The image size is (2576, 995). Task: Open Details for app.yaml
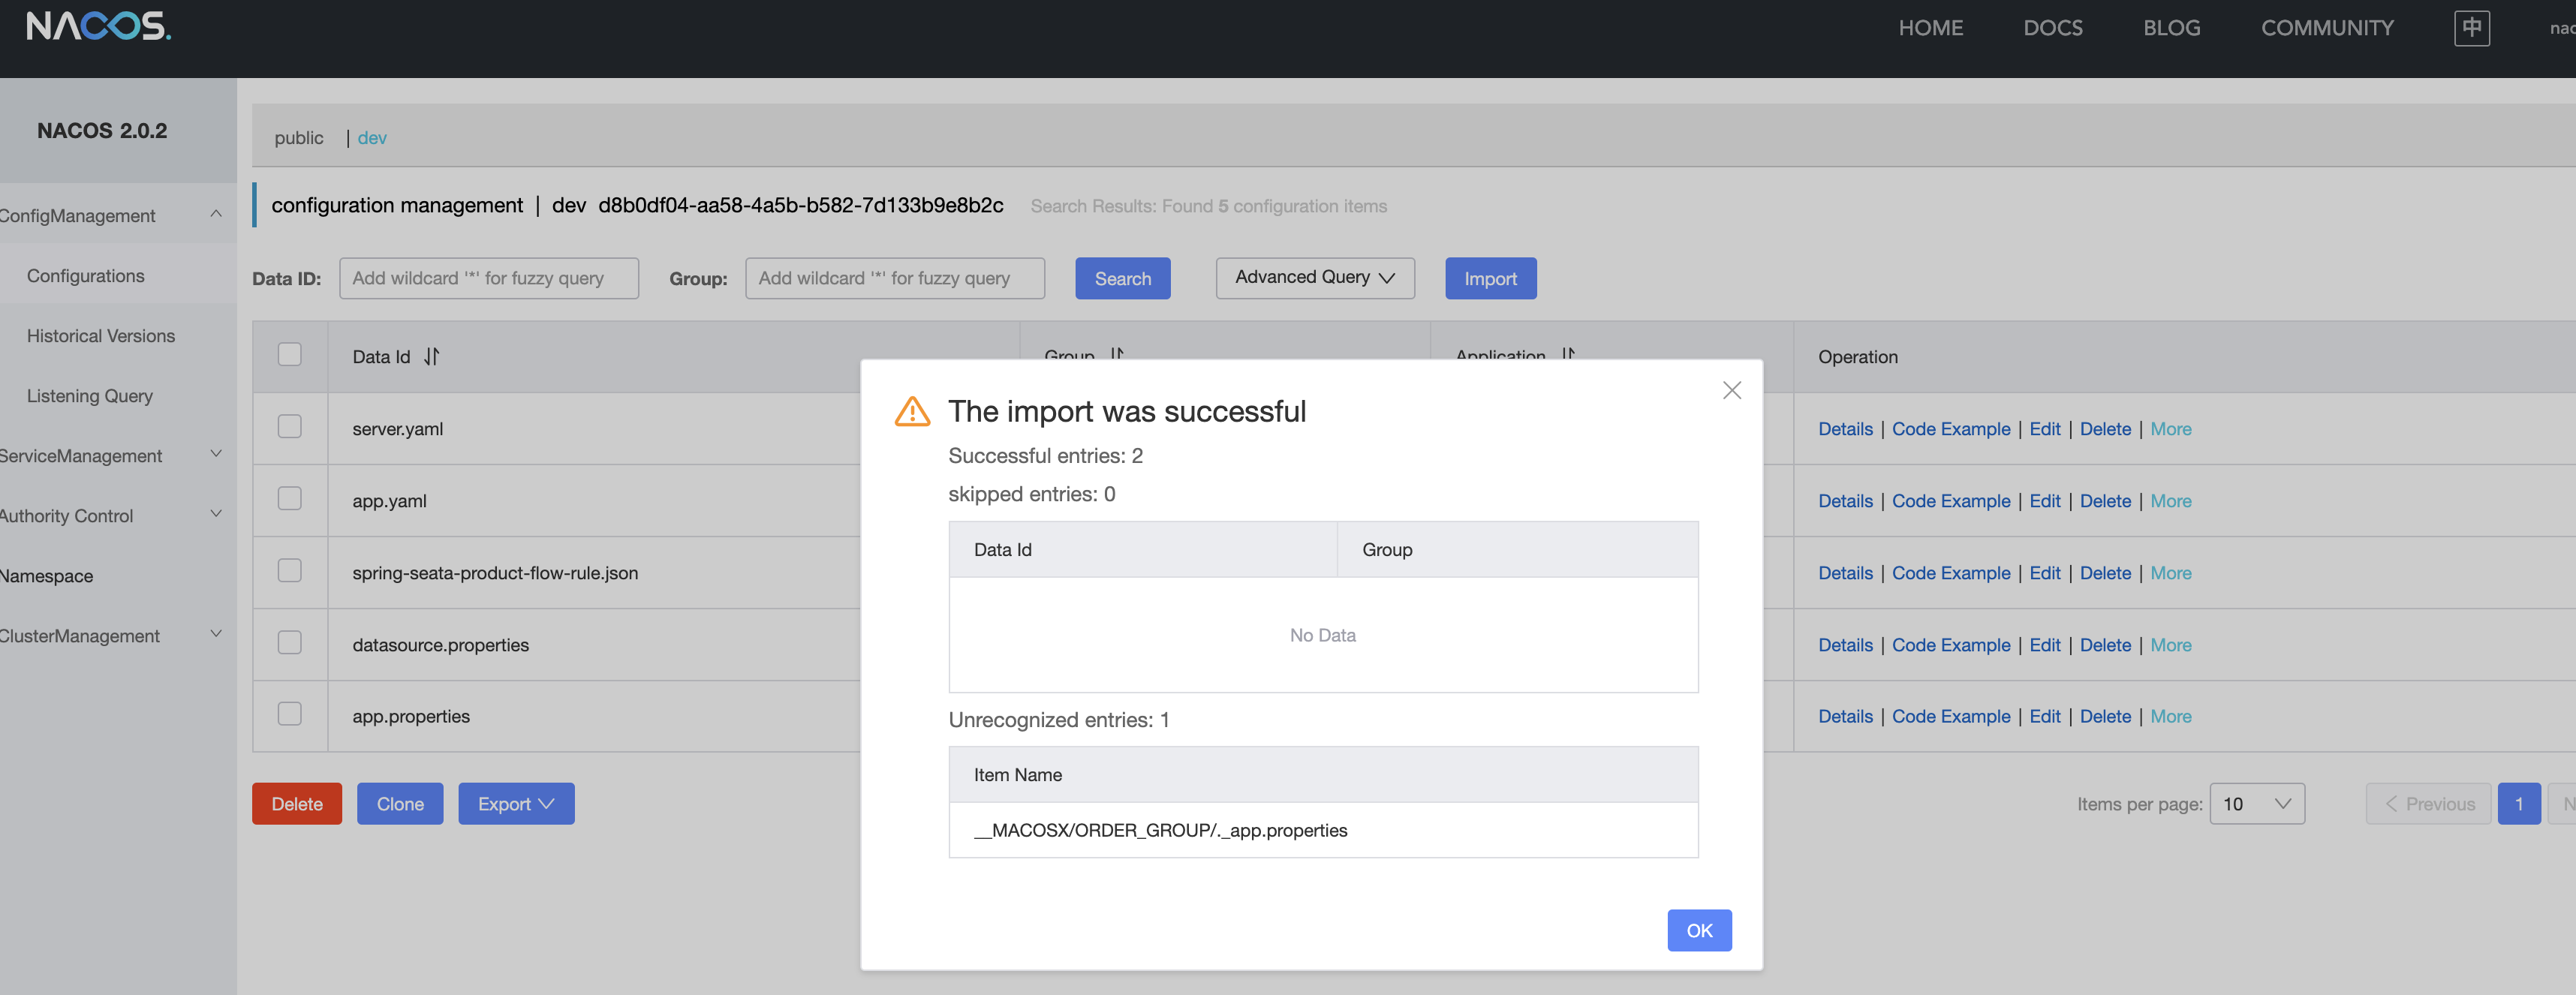[x=1845, y=501]
